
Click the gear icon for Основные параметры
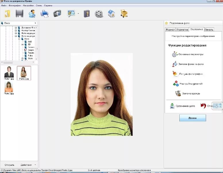pos(175,54)
